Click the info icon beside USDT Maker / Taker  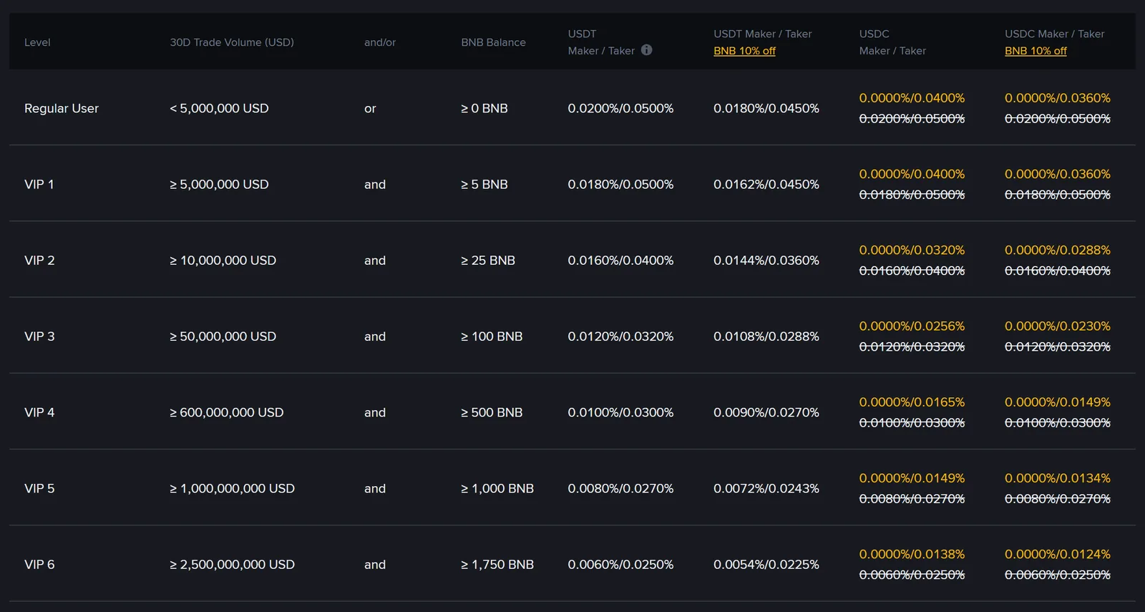[x=647, y=50]
